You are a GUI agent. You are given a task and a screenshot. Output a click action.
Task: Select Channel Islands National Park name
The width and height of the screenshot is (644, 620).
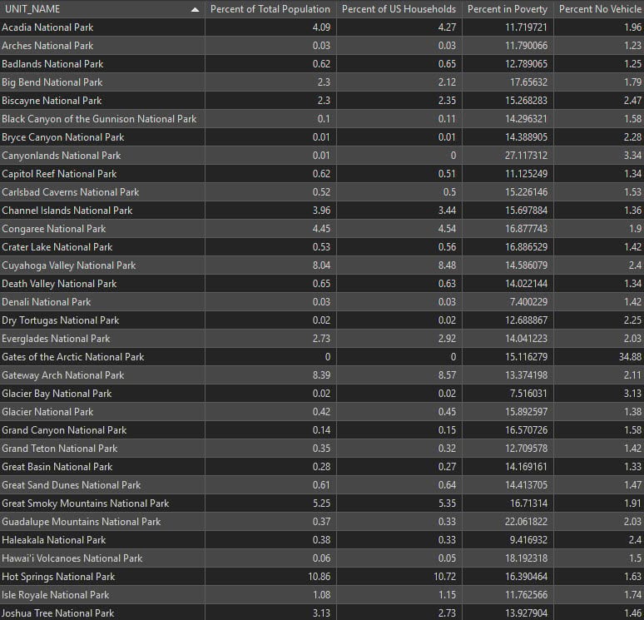tap(67, 211)
